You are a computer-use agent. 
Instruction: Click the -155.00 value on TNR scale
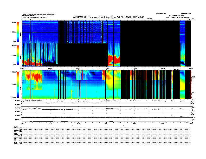pyautogui.click(x=14, y=97)
